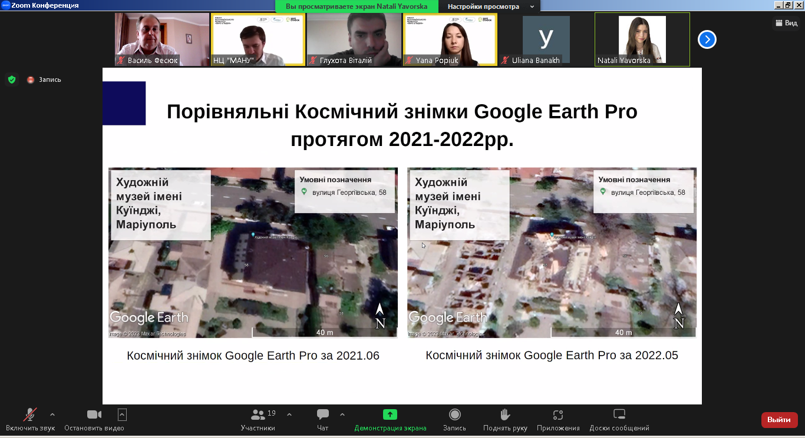This screenshot has width=805, height=438.
Task: Click the Record icon in toolbar
Action: point(454,414)
